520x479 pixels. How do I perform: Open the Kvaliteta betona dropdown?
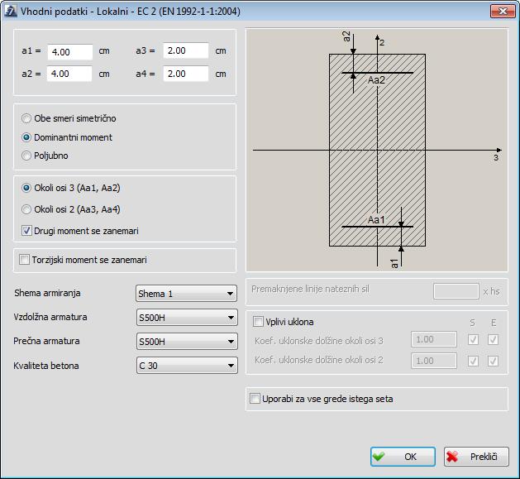(187, 366)
